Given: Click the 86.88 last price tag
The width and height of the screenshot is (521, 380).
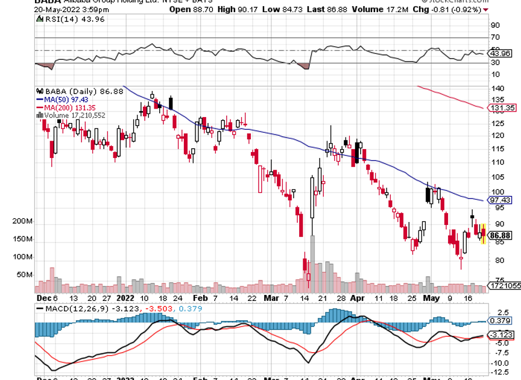Looking at the screenshot, I should point(502,235).
